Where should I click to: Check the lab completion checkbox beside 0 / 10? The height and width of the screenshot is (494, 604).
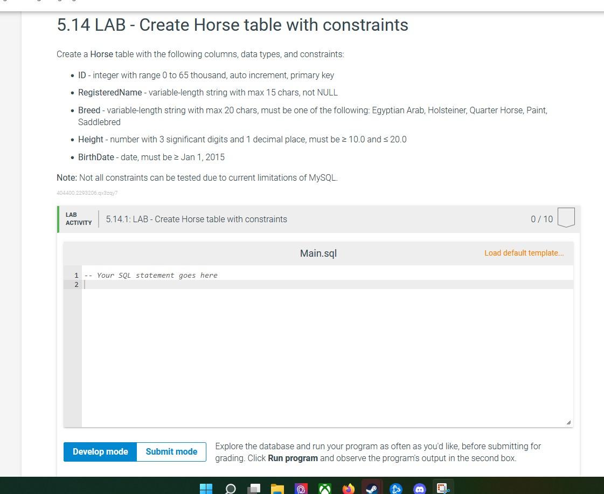[566, 218]
